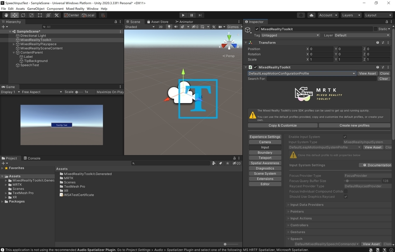
Task: Select the Rotate tool
Action: coord(23,15)
